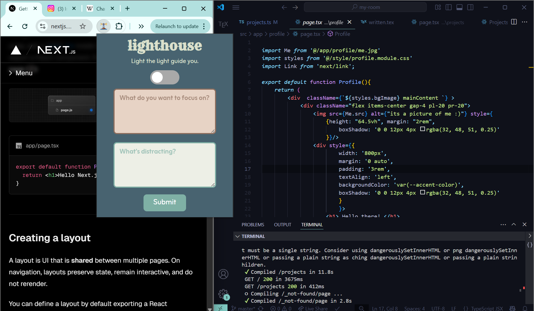534x311 pixels.
Task: Click the master branch in the status bar
Action: (243, 309)
